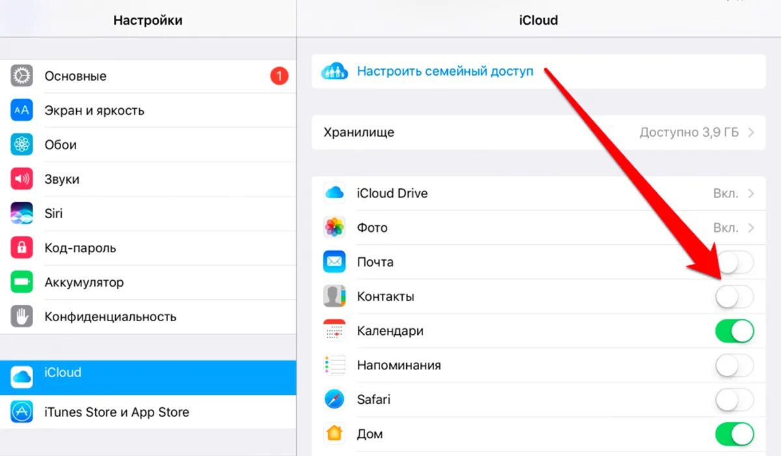The height and width of the screenshot is (456, 781).
Task: Tap the iTunes Store и App Store icon
Action: click(21, 412)
